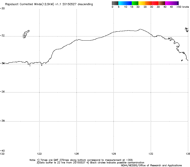The image size is (190, 167).
Task: Click the latitude label '-40'
Action: tap(2, 151)
